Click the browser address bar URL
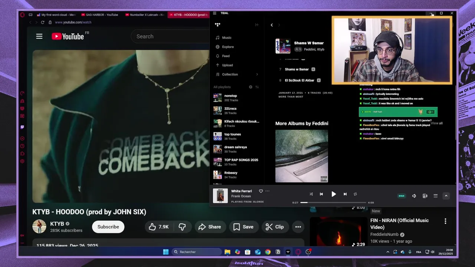Viewport: 475px width, 267px height. [73, 22]
